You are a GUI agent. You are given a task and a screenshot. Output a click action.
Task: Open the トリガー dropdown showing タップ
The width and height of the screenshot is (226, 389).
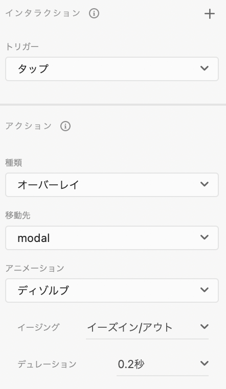112,69
